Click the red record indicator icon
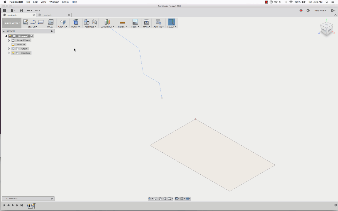 (x=301, y=11)
